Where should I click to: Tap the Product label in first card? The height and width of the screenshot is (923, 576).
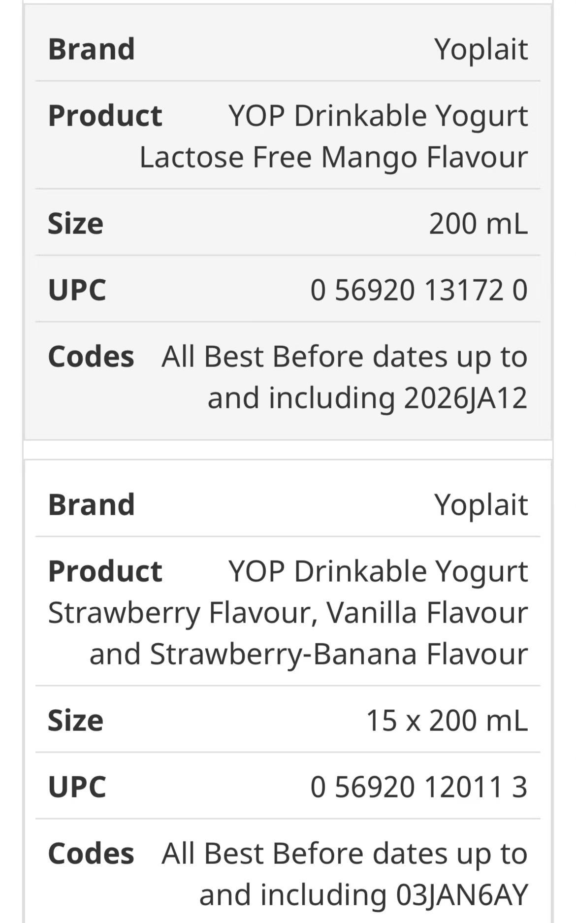pyautogui.click(x=105, y=116)
